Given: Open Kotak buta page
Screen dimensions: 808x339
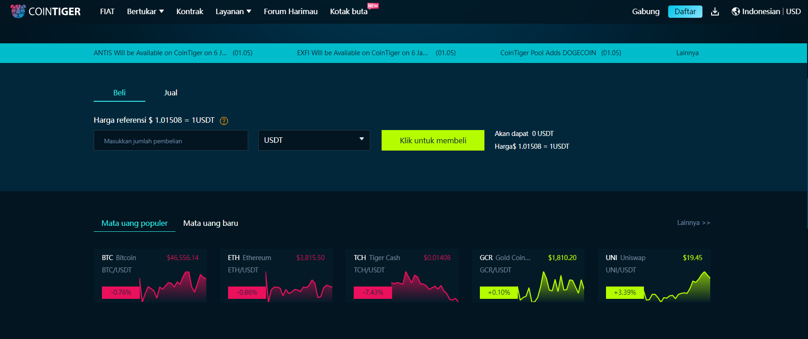Looking at the screenshot, I should coord(349,11).
